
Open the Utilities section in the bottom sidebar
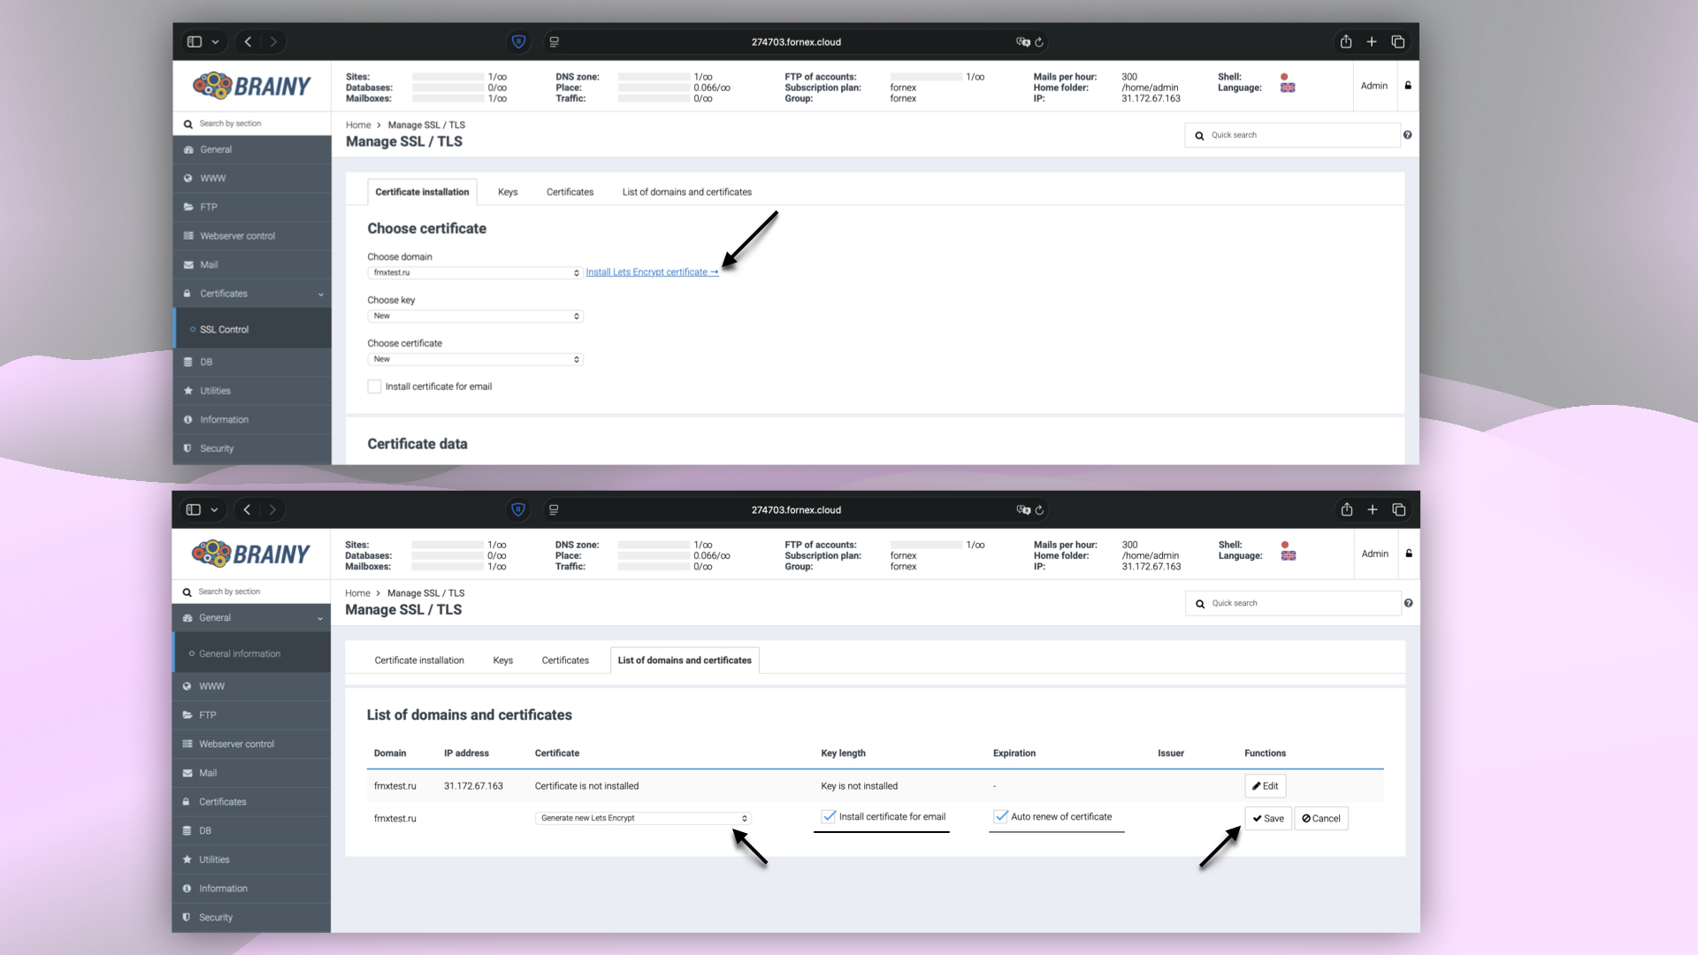click(214, 859)
